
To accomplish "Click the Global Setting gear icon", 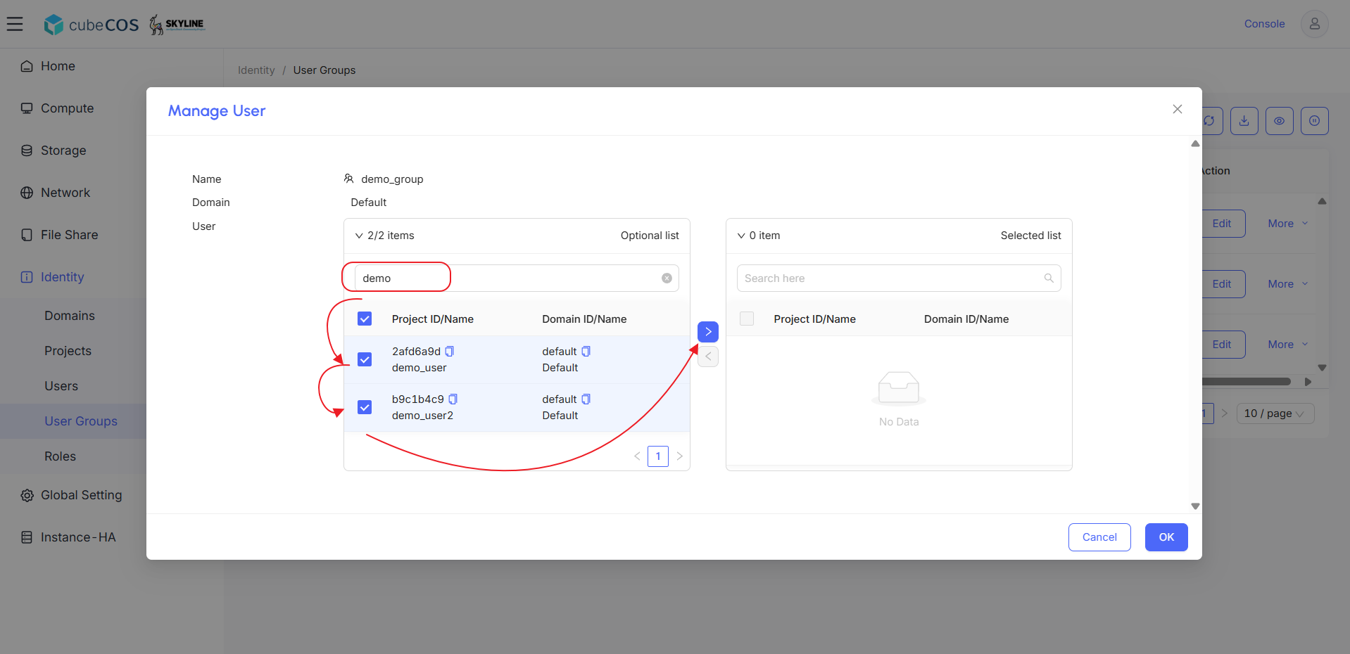I will pyautogui.click(x=27, y=495).
